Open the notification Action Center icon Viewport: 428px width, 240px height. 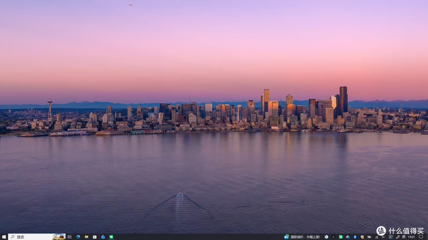pos(421,237)
